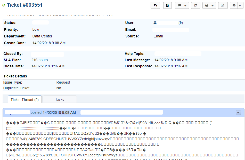245x160 pixels.
Task: Switch to the Tasks tab
Action: click(60, 99)
